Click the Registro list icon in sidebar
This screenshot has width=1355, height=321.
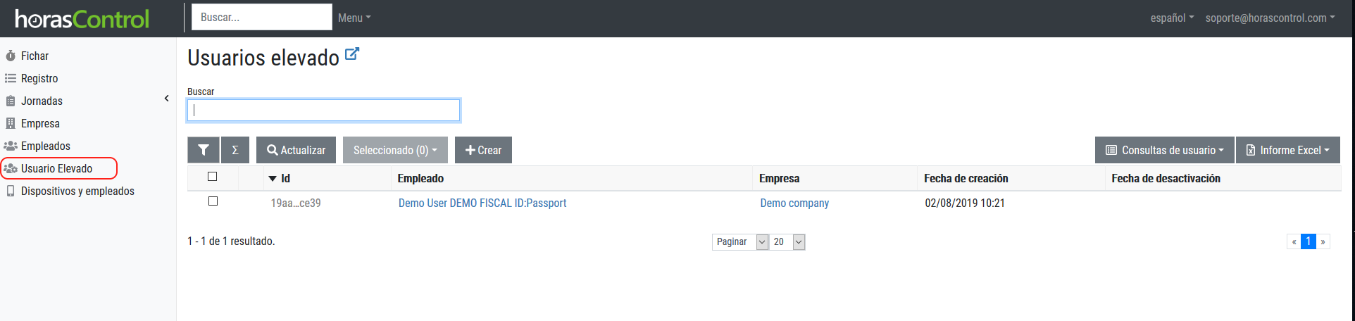(x=11, y=78)
